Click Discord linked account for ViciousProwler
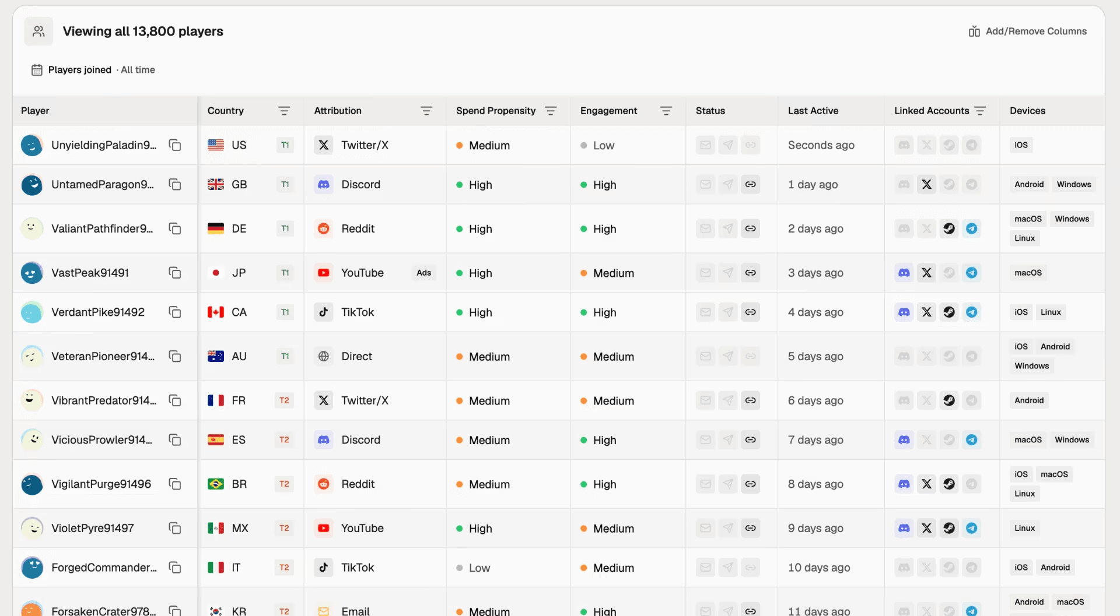Image resolution: width=1120 pixels, height=616 pixels. click(x=904, y=440)
